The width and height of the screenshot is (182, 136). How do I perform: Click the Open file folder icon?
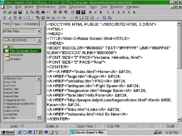tap(10, 12)
